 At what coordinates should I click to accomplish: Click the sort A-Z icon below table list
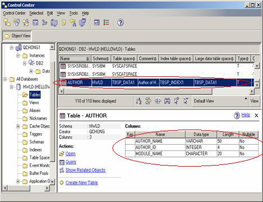click(139, 101)
